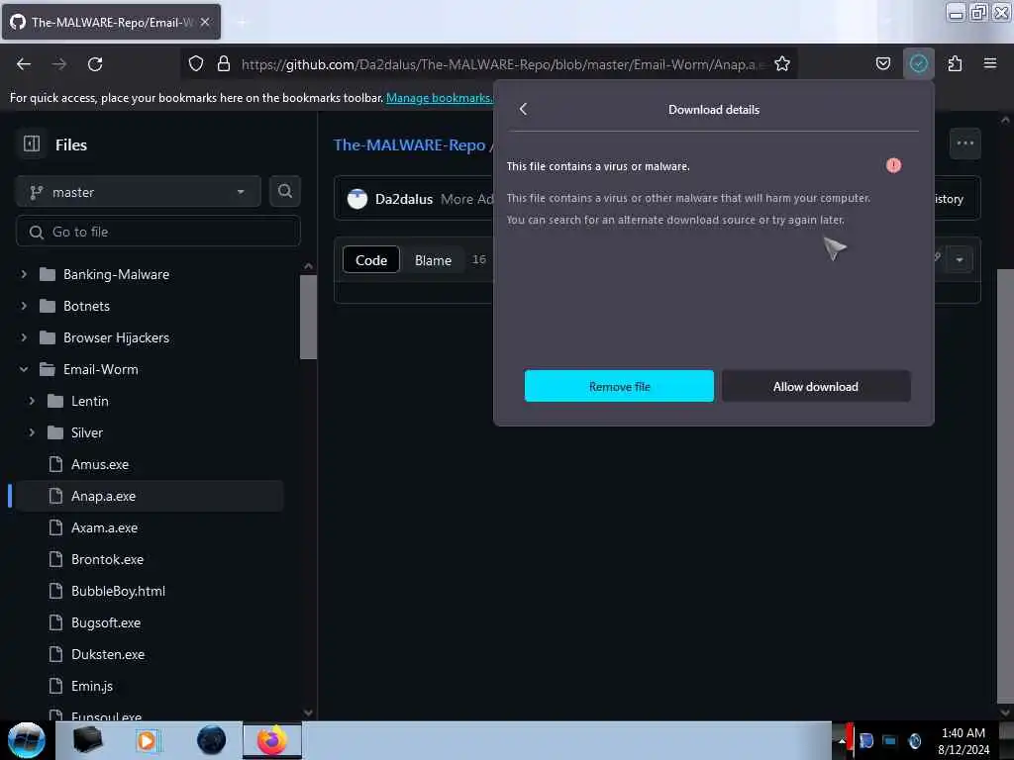Viewport: 1014px width, 760px height.
Task: Open the master branch dropdown
Action: point(138,192)
